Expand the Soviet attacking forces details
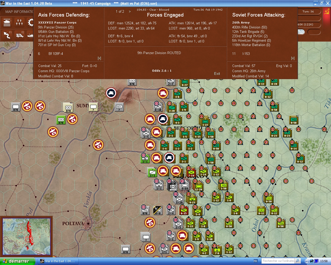The image size is (331, 265). (293, 58)
